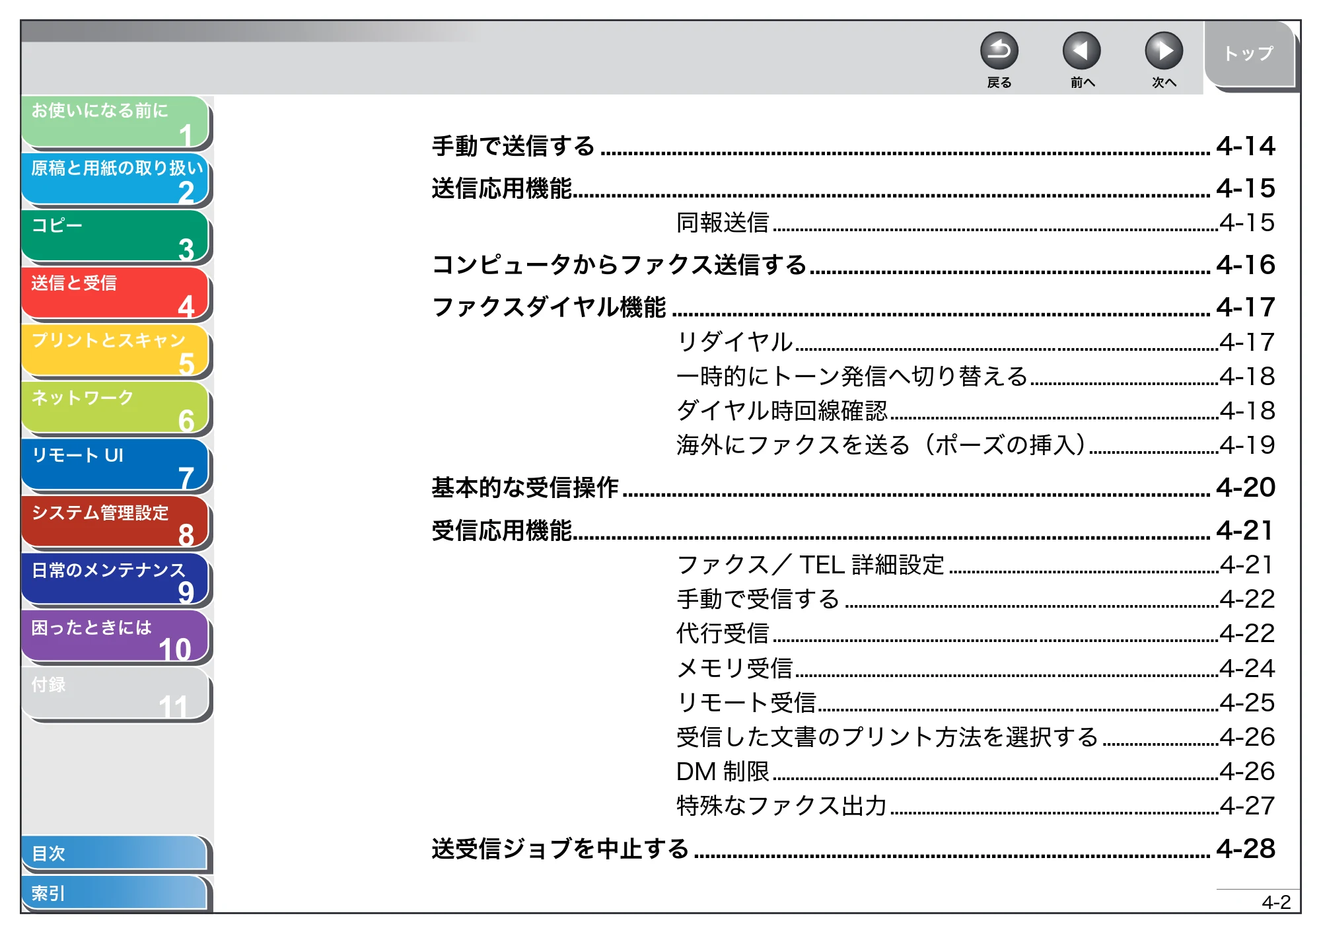Open リモート受信 entry
The height and width of the screenshot is (934, 1321).
pyautogui.click(x=976, y=702)
